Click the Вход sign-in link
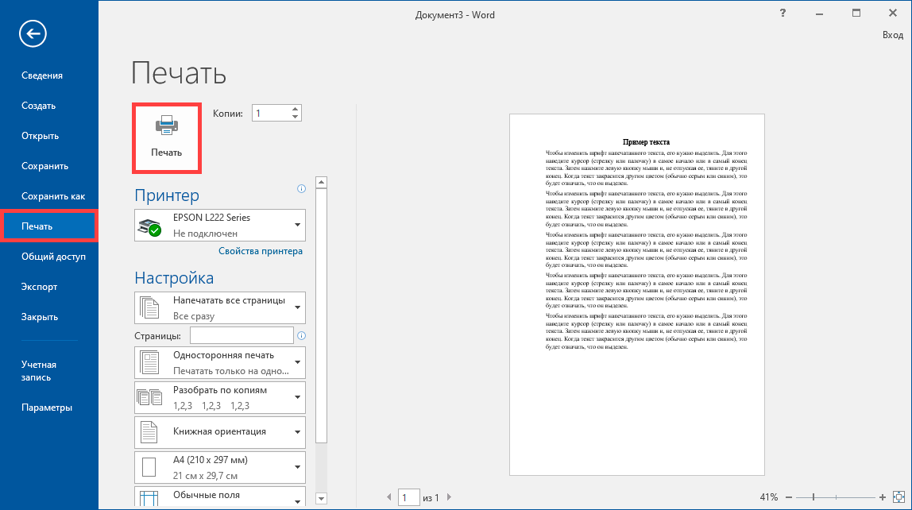Viewport: 912px width, 510px height. coord(893,35)
